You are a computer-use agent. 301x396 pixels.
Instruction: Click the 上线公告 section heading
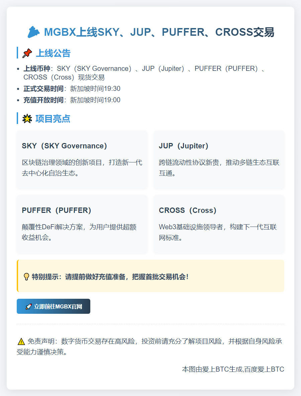click(53, 53)
